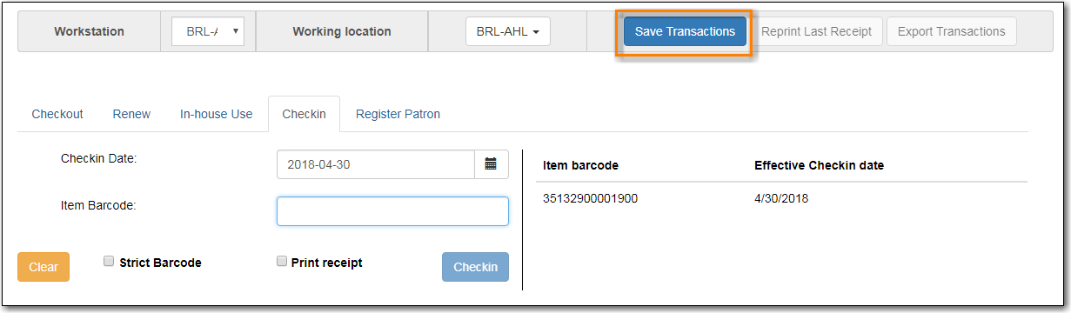Select the Checkin tab
Screen dimensions: 1071x313
point(304,114)
